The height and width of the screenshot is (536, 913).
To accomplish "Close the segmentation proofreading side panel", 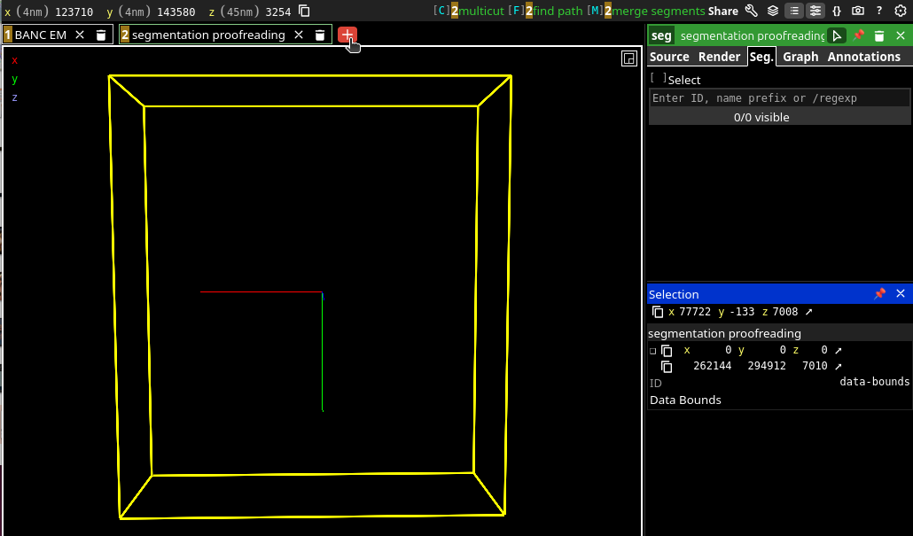I will tap(901, 35).
